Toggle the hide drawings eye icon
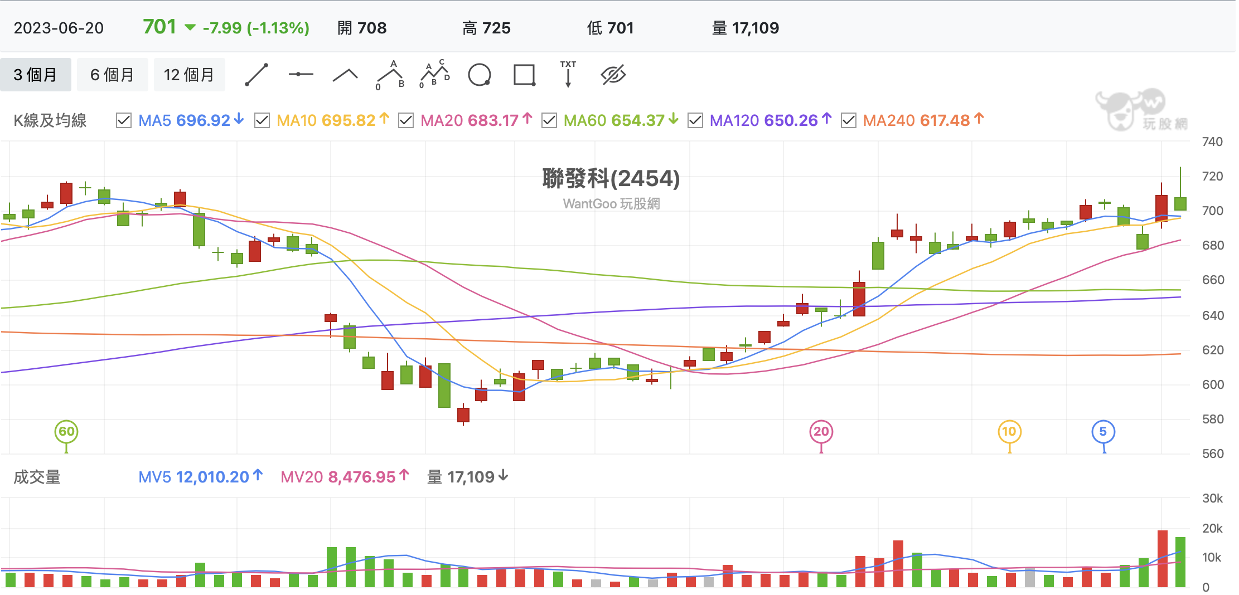This screenshot has width=1239, height=595. point(613,75)
